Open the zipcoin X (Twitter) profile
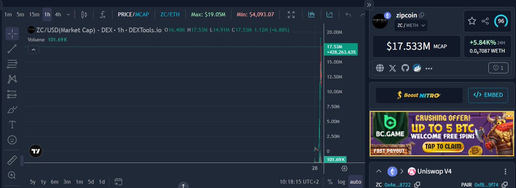516x188 pixels. [392, 68]
